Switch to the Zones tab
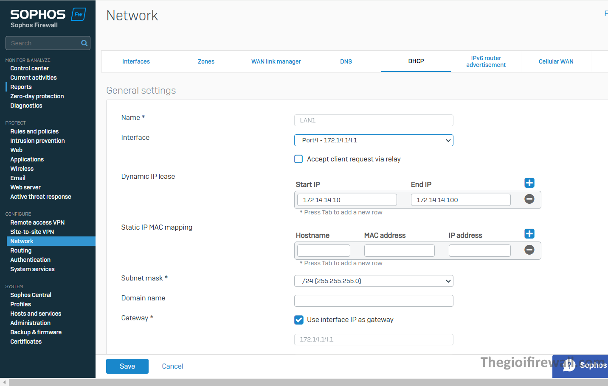The width and height of the screenshot is (608, 386). pos(206,61)
